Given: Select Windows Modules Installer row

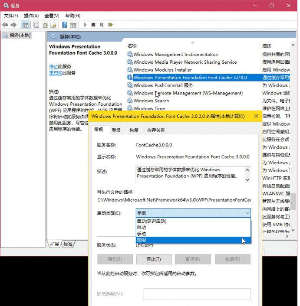Looking at the screenshot, I should (208, 70).
